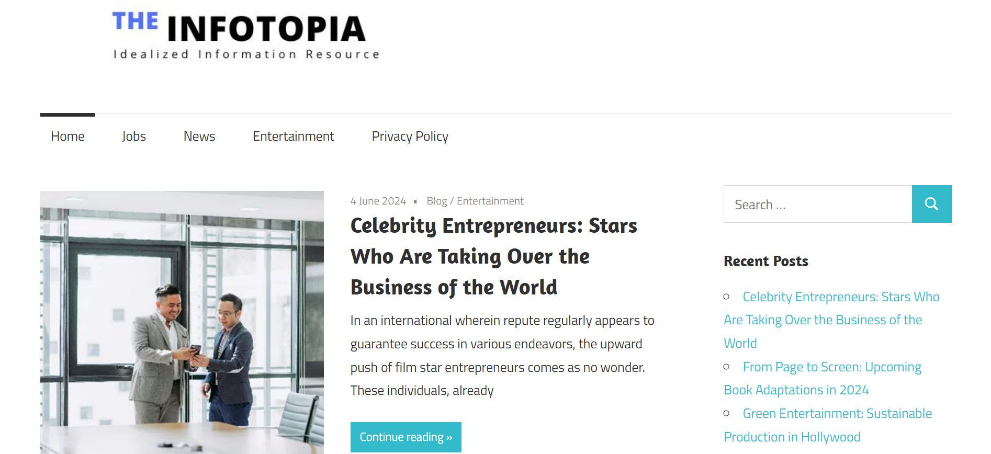The height and width of the screenshot is (454, 991).
Task: Open the Home menu item
Action: pos(67,137)
